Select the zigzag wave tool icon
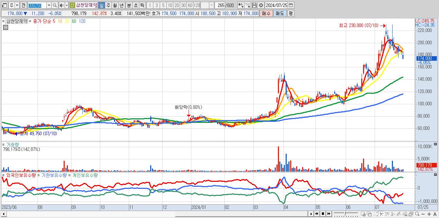The image size is (439, 218). pyautogui.click(x=393, y=214)
